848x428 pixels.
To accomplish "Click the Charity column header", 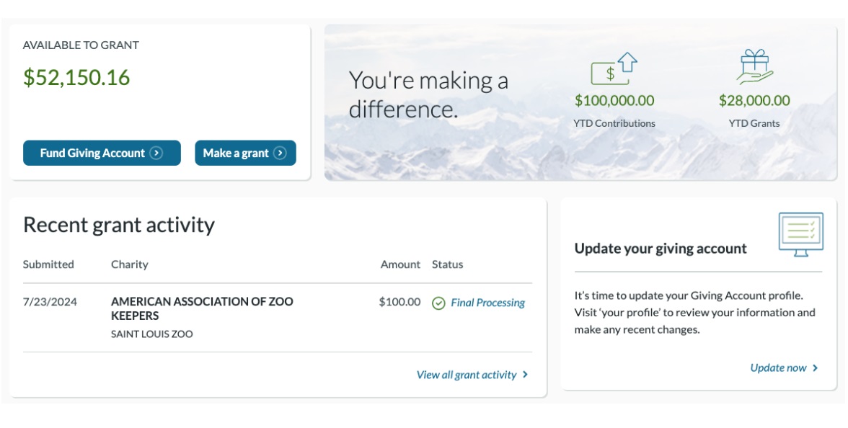I will tap(130, 264).
